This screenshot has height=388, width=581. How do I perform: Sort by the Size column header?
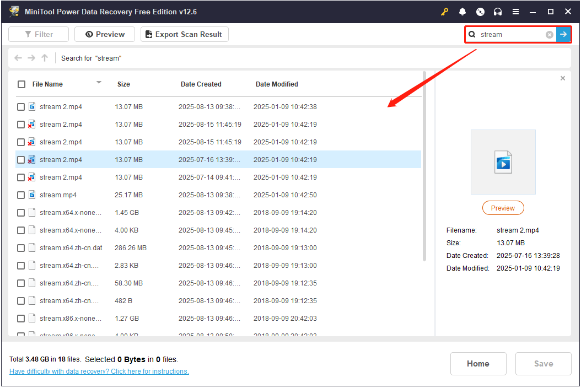pos(123,84)
